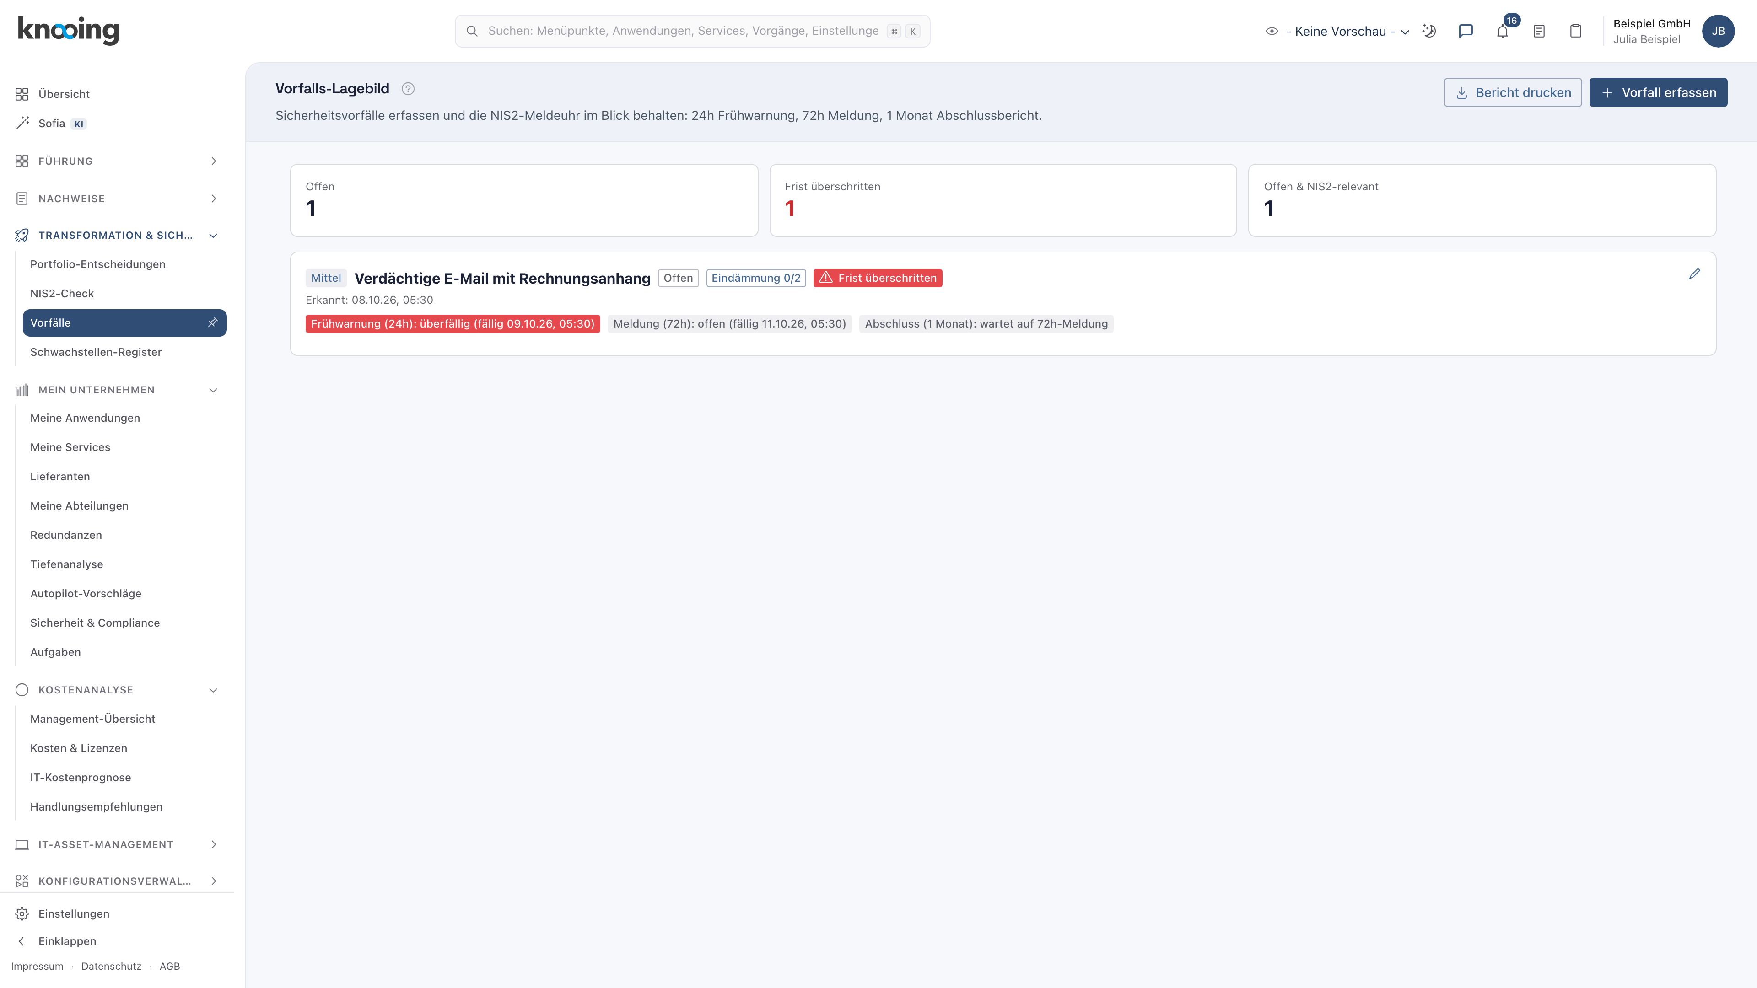Expand the KONFIGURATIONSVERWAL... section
Image resolution: width=1757 pixels, height=988 pixels.
tap(117, 881)
